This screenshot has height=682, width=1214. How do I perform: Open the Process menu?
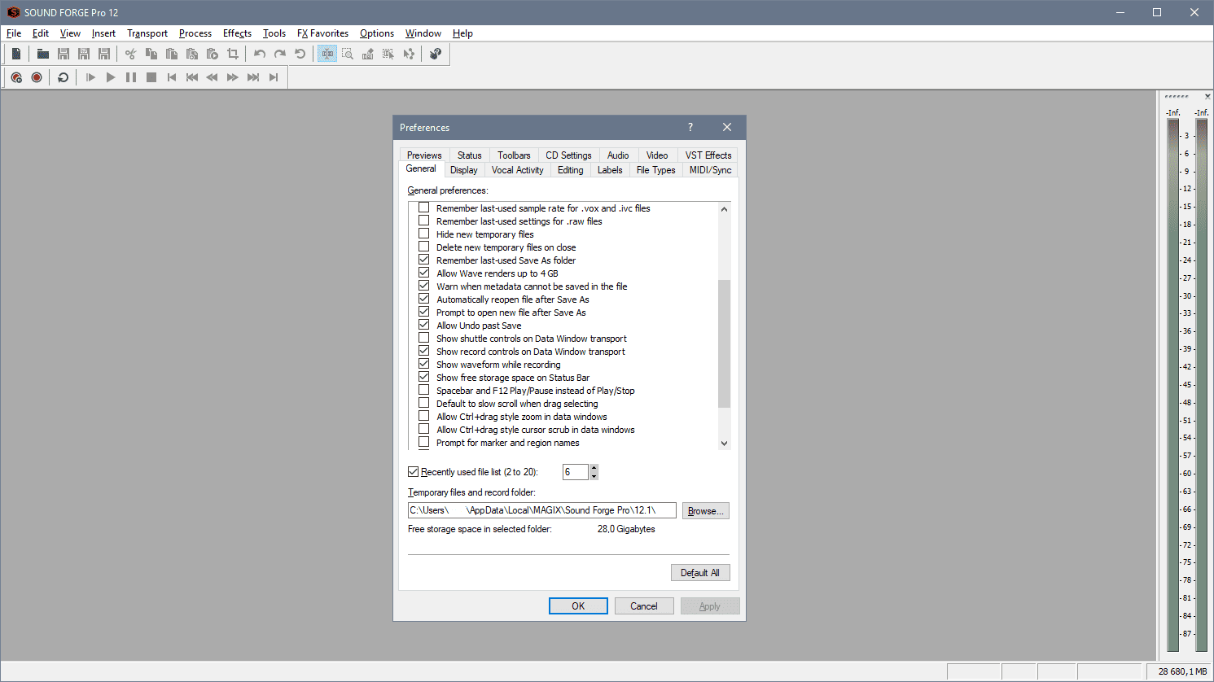tap(195, 33)
